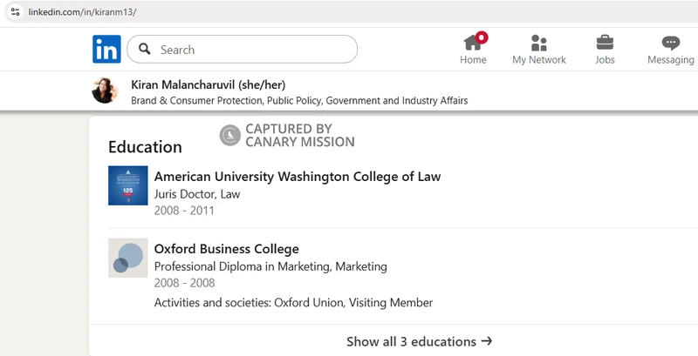Expand Show all 3 educations
Image resolution: width=698 pixels, height=356 pixels.
(419, 341)
